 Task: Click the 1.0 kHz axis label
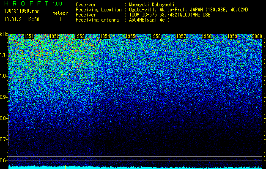point(3,76)
